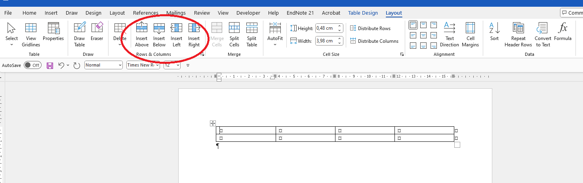
Task: Open the EndNote 21 tab
Action: point(300,13)
